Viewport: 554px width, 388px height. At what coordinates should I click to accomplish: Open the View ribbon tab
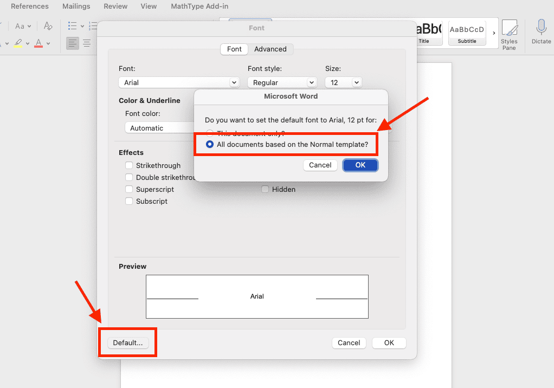(x=149, y=7)
